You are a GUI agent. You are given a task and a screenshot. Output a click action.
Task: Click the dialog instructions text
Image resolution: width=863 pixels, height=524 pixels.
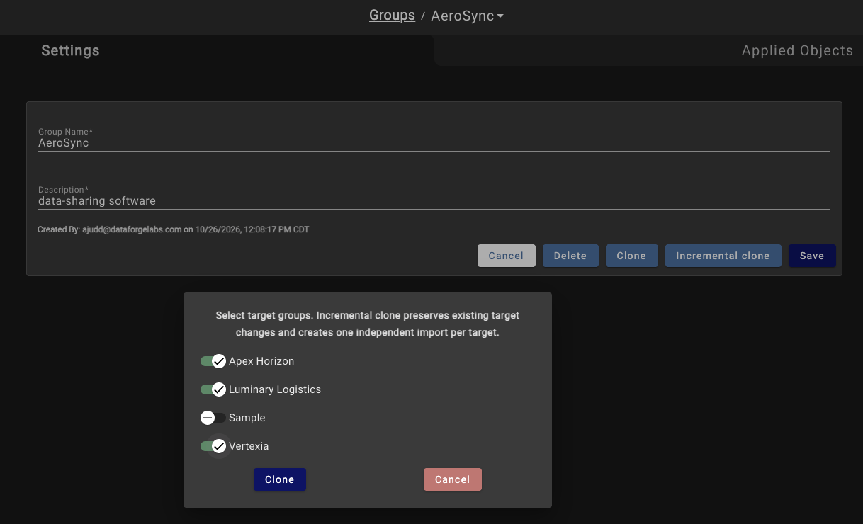368,324
